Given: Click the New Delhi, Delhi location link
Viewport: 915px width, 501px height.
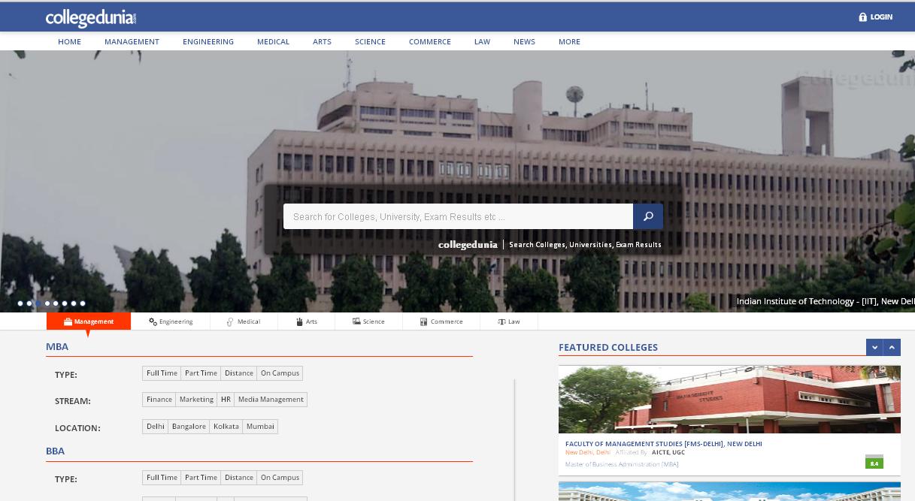Looking at the screenshot, I should point(587,453).
